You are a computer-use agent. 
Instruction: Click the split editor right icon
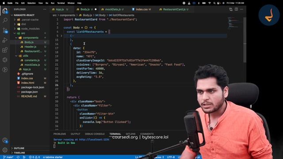point(236,9)
